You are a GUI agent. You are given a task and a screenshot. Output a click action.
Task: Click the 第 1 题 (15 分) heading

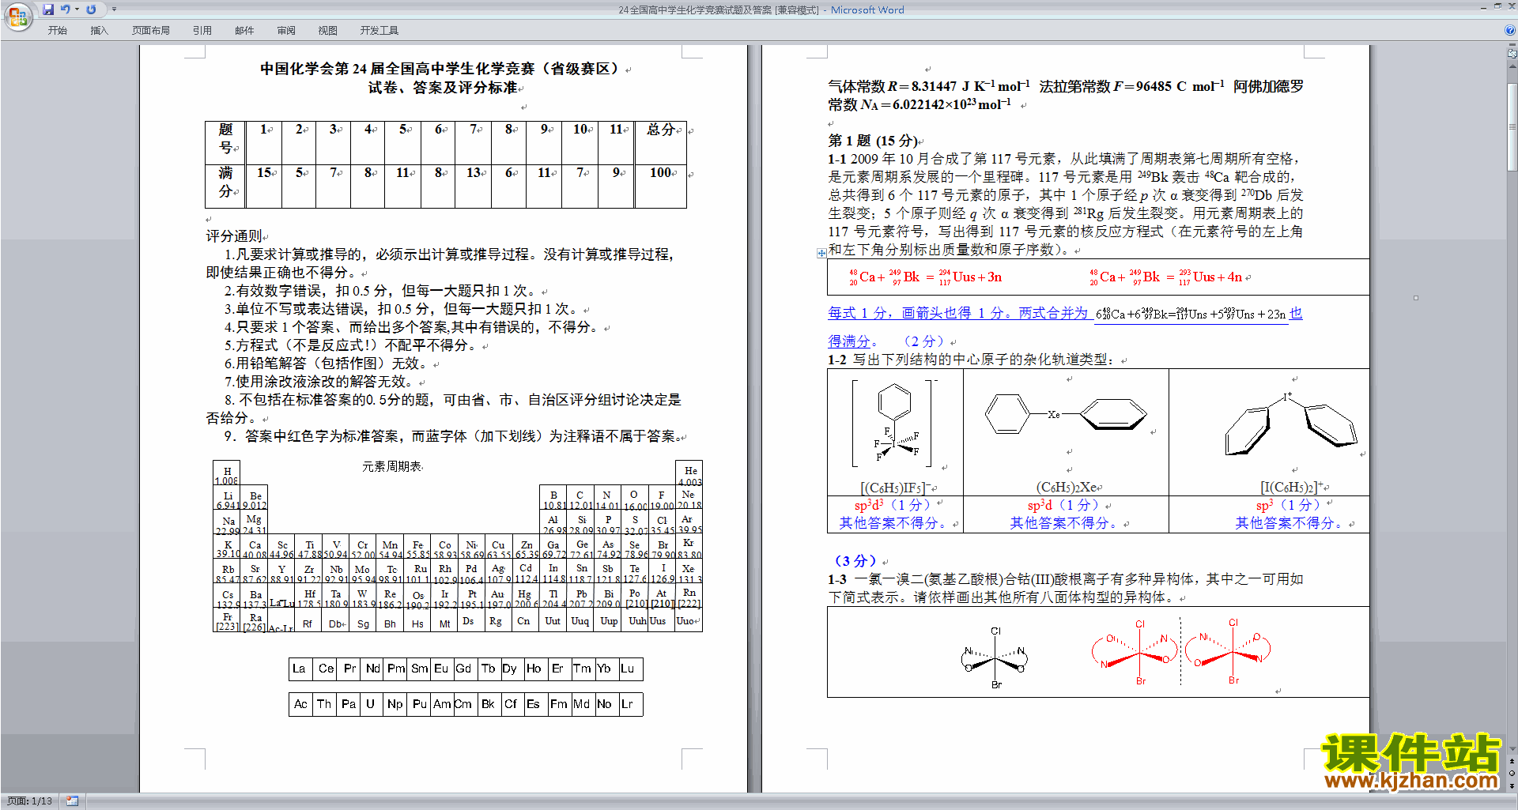click(872, 141)
